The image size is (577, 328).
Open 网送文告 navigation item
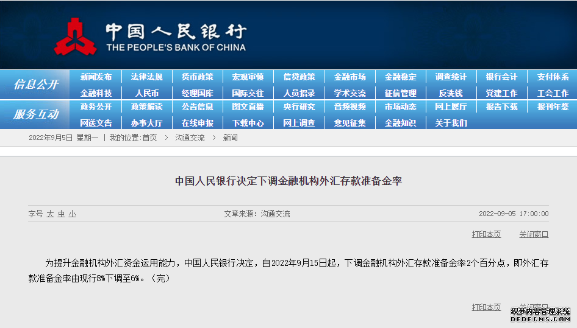96,123
